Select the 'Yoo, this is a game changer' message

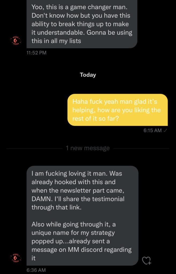[82, 24]
